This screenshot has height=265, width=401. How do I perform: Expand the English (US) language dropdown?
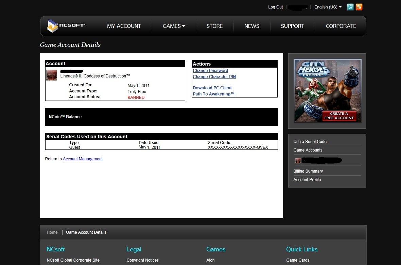[328, 7]
